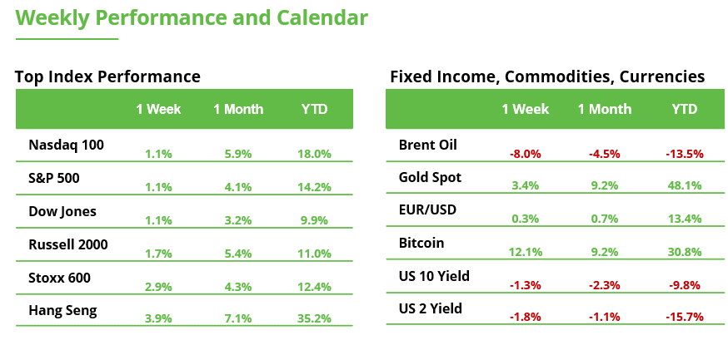Open the Dow Jones row label
Image resolution: width=728 pixels, height=340 pixels.
click(62, 211)
